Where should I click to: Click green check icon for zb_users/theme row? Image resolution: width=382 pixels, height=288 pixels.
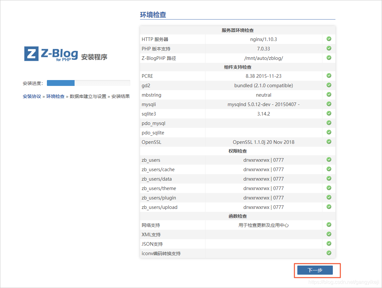(329, 188)
